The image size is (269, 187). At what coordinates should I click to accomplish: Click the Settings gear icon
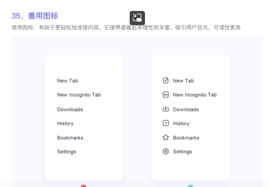pos(166,152)
